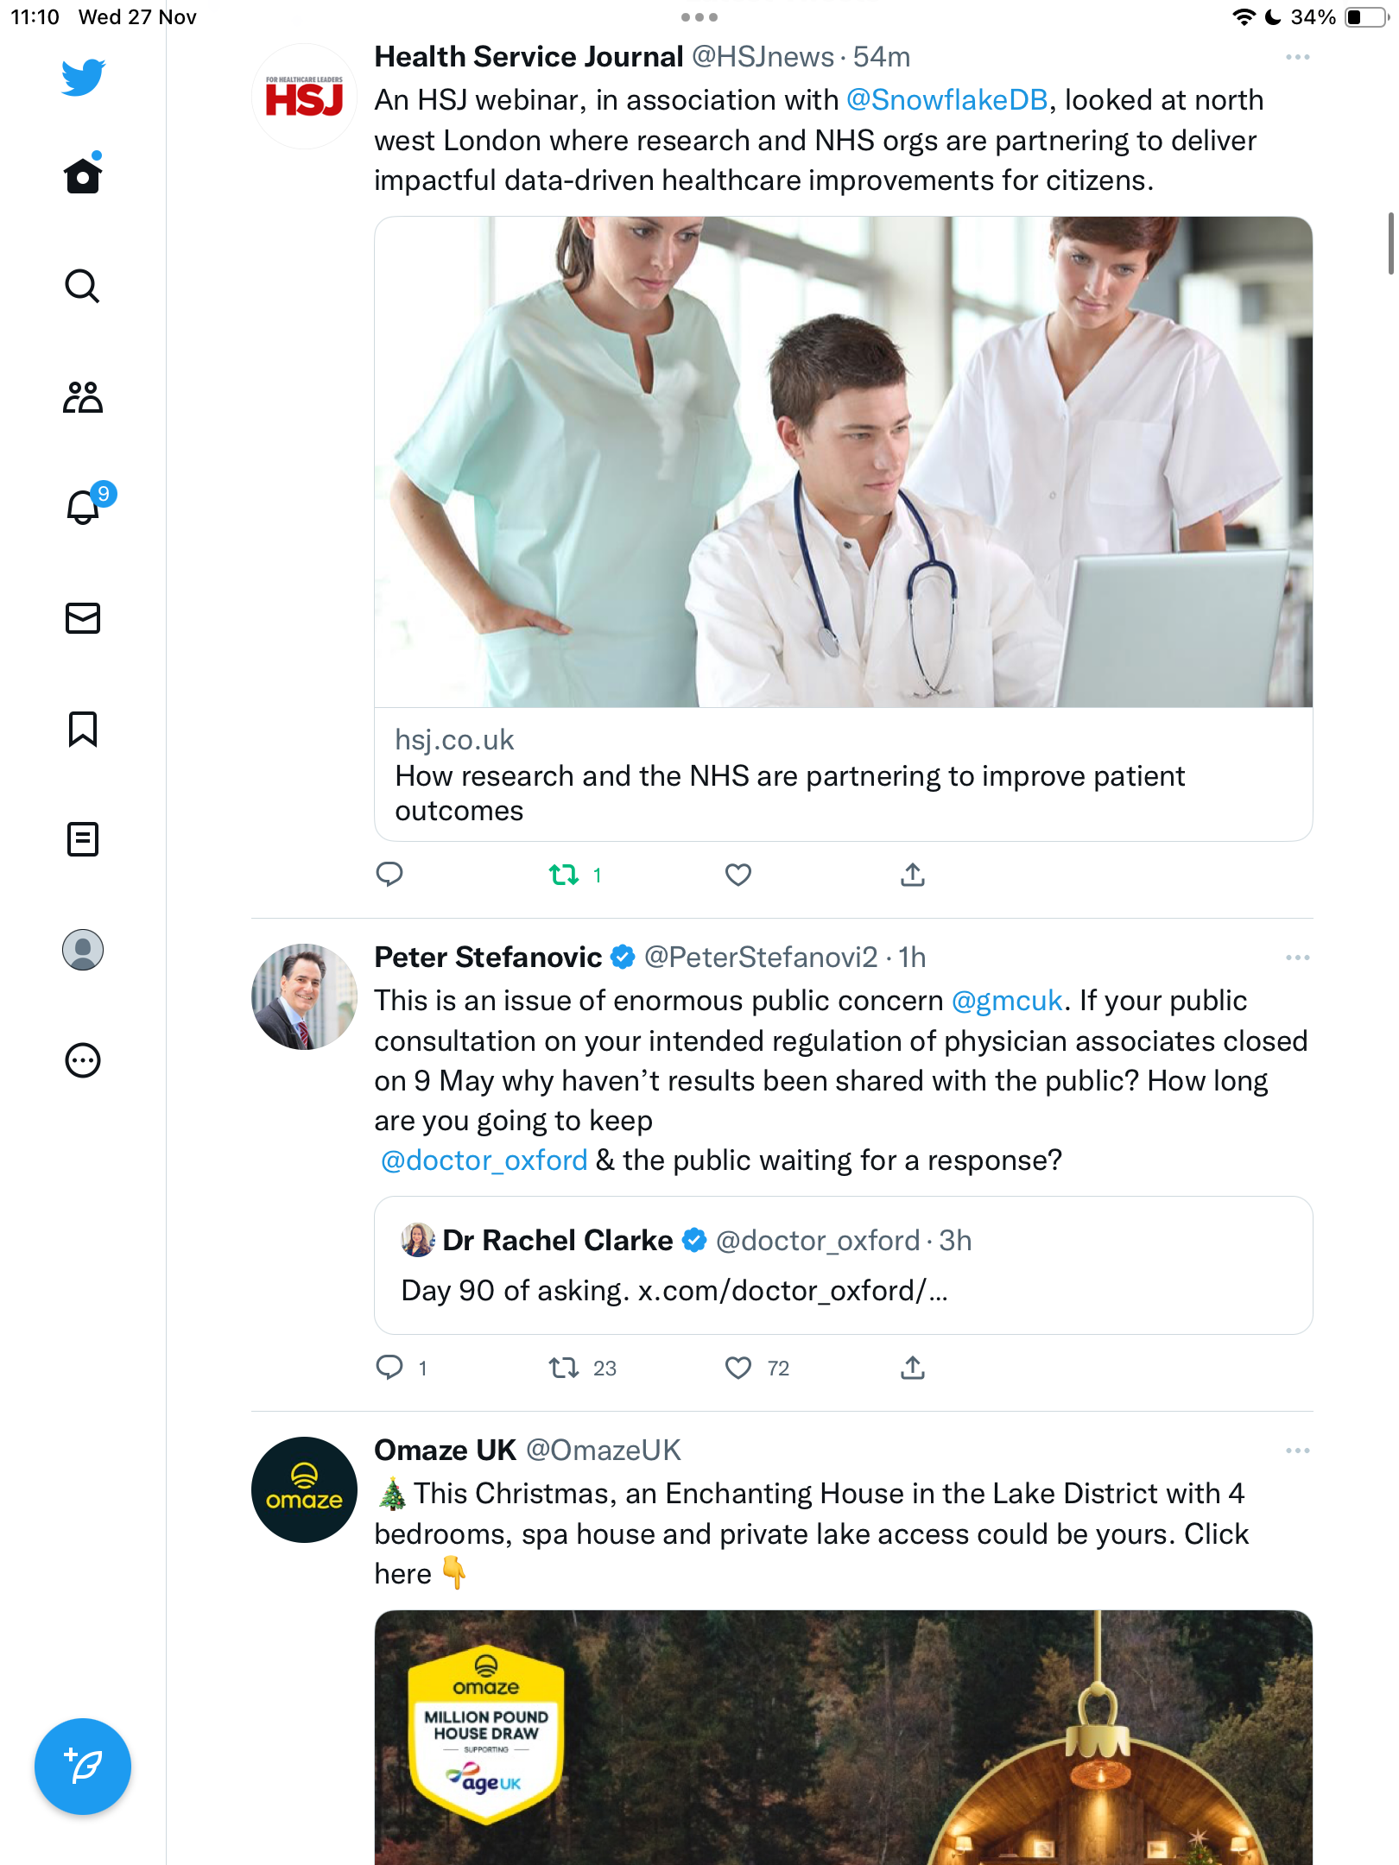The image size is (1399, 1865).
Task: Open options menu for HSJ tweet
Action: tap(1297, 57)
